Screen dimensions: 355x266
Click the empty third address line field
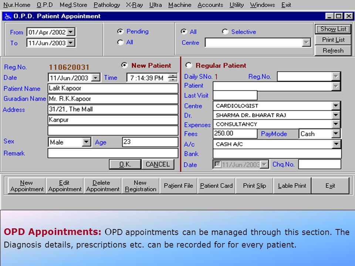pos(113,130)
